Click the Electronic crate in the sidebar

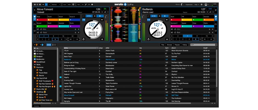(40, 67)
